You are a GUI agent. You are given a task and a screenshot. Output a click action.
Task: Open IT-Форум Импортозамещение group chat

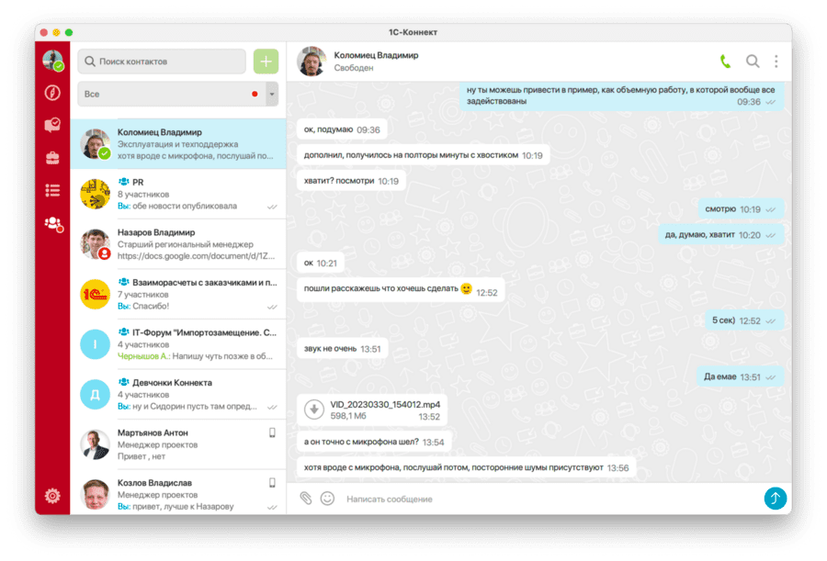point(178,344)
